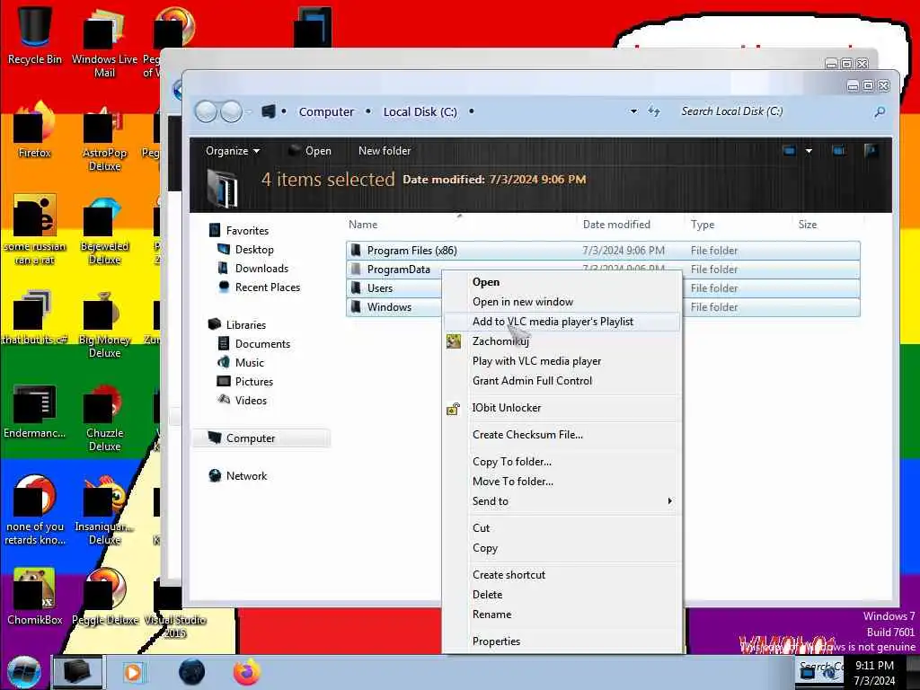Screen dimensions: 920x690
Task: Choose Add to VLC media player's Playlist
Action: coord(562,322)
